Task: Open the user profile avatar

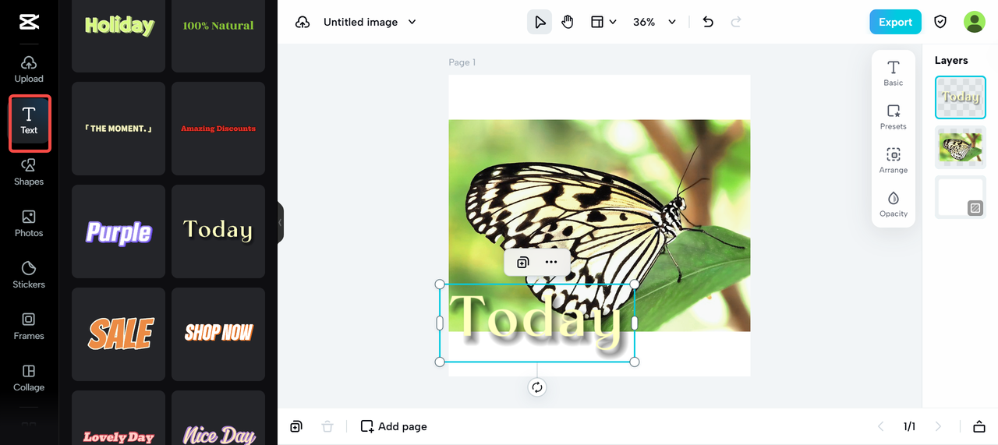Action: 975,22
